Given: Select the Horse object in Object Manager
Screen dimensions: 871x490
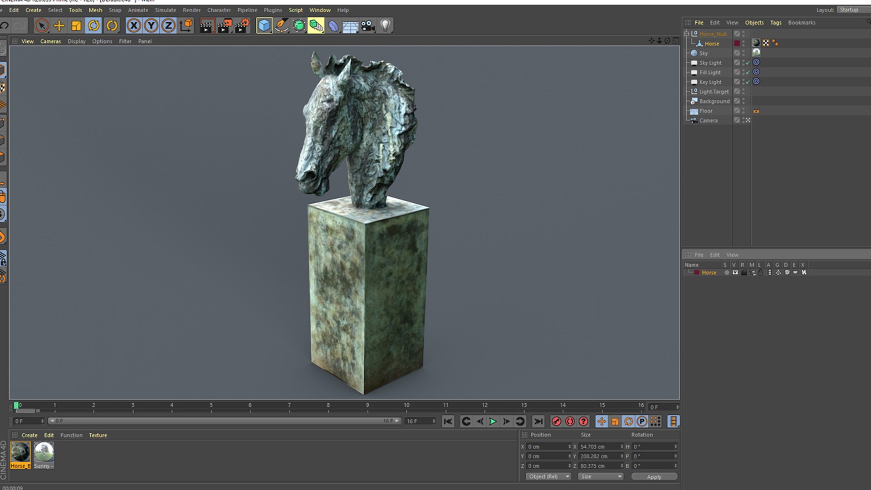Looking at the screenshot, I should click(x=712, y=44).
